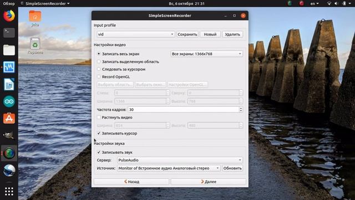
Task: Open the clock and calendar menu
Action: click(x=186, y=4)
